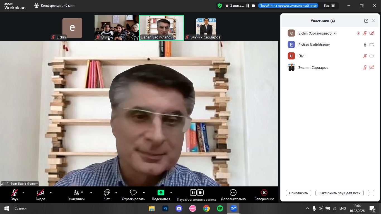Click the green encryption shield icon
The height and width of the screenshot is (214, 381).
click(x=220, y=6)
